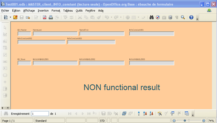
Task: Open the Tableau menu
Action: (68, 11)
